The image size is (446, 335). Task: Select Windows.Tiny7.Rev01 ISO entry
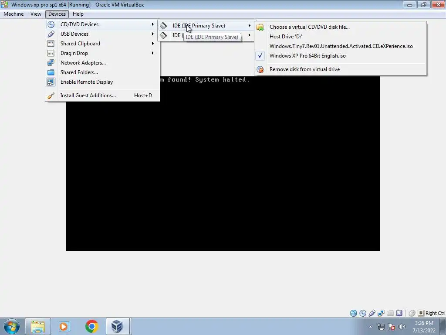(x=341, y=46)
